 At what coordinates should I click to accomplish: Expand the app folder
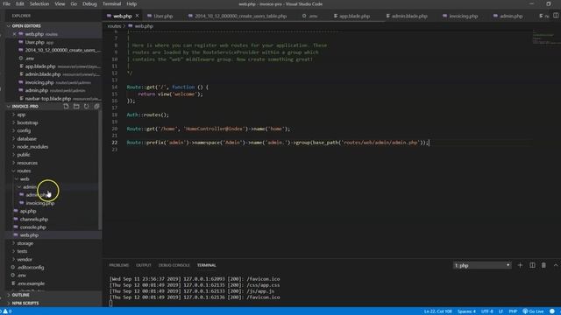click(x=21, y=115)
